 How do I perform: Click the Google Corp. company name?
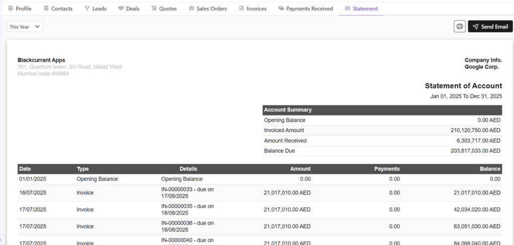481,67
